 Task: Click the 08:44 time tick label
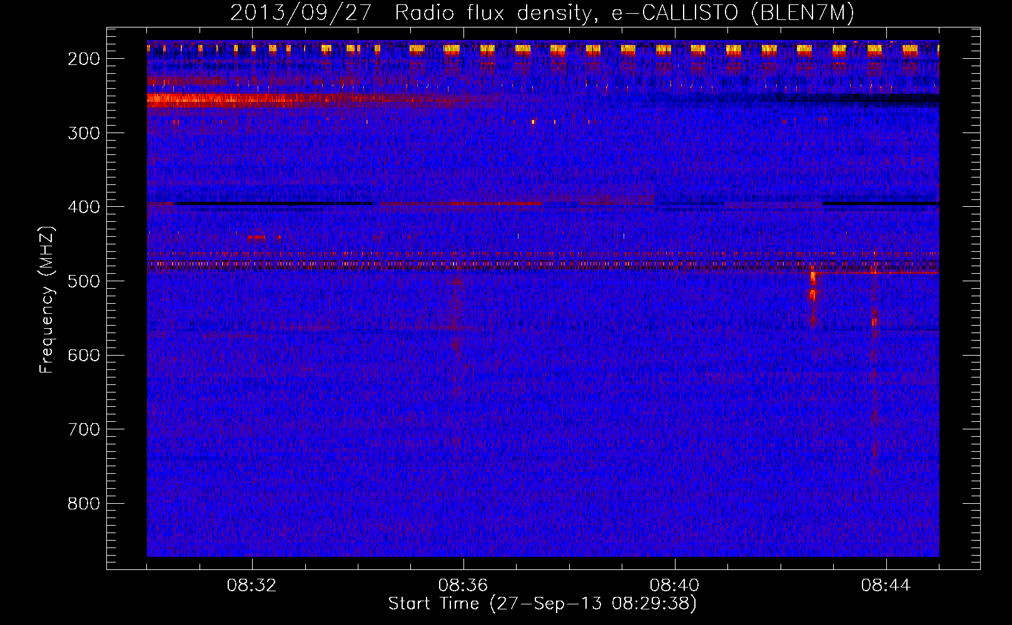coord(886,586)
